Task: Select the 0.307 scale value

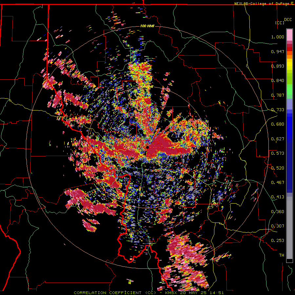Action: (x=278, y=226)
